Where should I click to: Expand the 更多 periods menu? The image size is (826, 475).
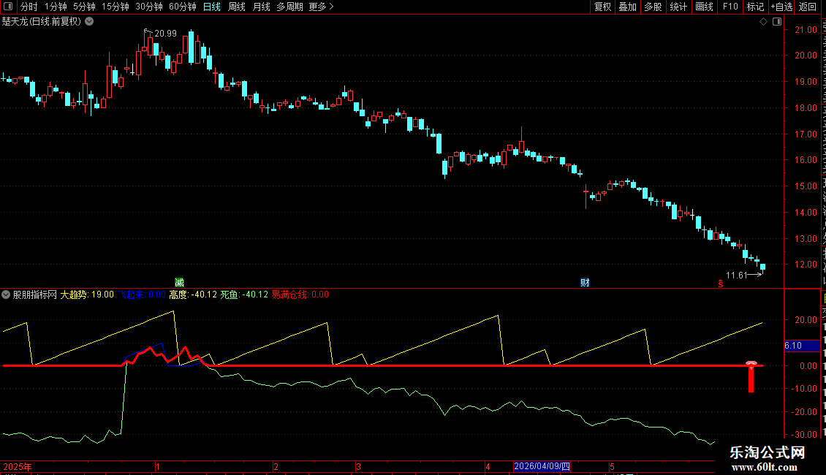pos(322,7)
